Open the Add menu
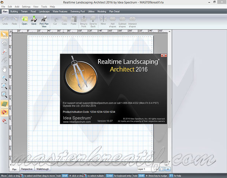Screen dimensions: 227x178 pyautogui.click(x=17, y=7)
